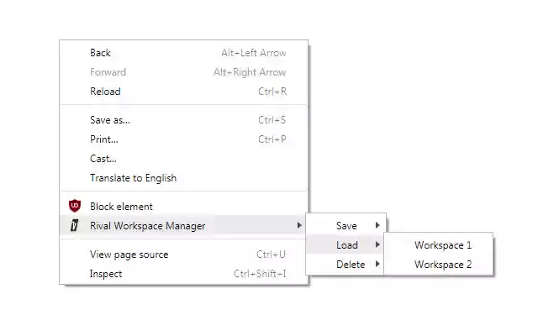Load Workspace 1

(x=439, y=244)
